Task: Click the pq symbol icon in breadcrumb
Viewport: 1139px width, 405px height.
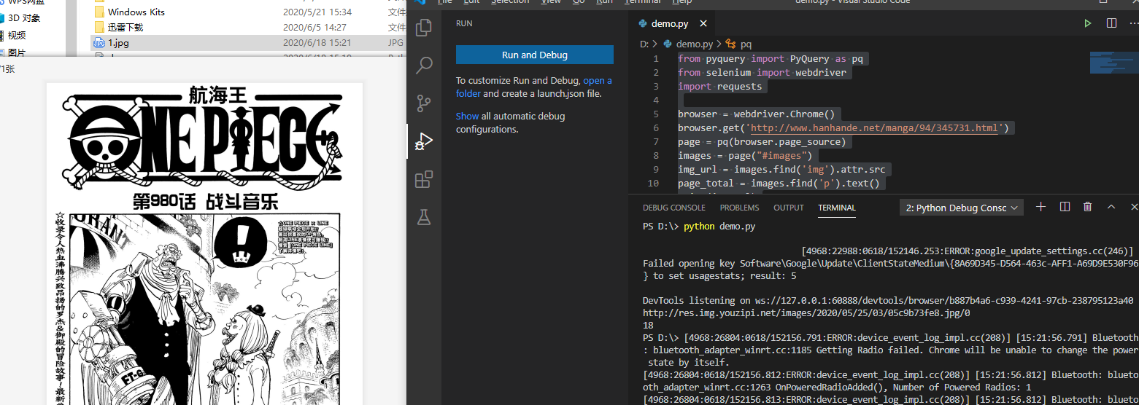Action: [730, 44]
